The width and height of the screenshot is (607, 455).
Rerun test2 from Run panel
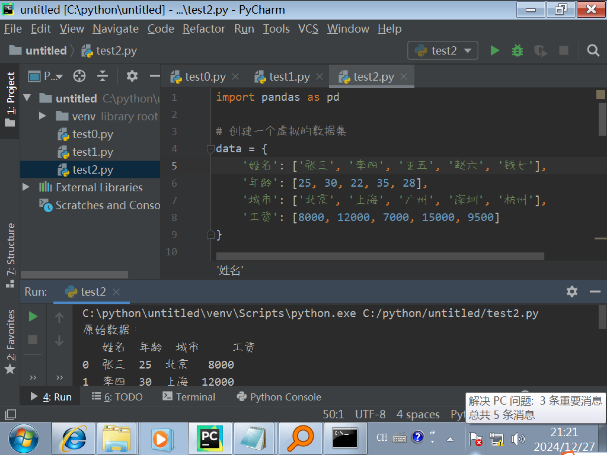[x=33, y=316]
